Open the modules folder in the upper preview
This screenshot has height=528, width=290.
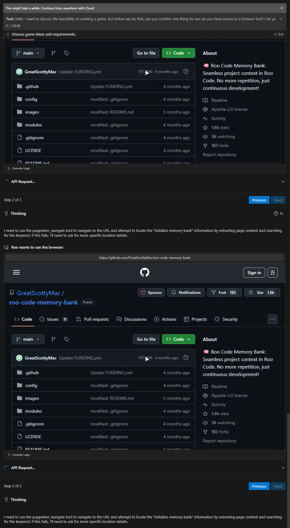[x=34, y=125]
